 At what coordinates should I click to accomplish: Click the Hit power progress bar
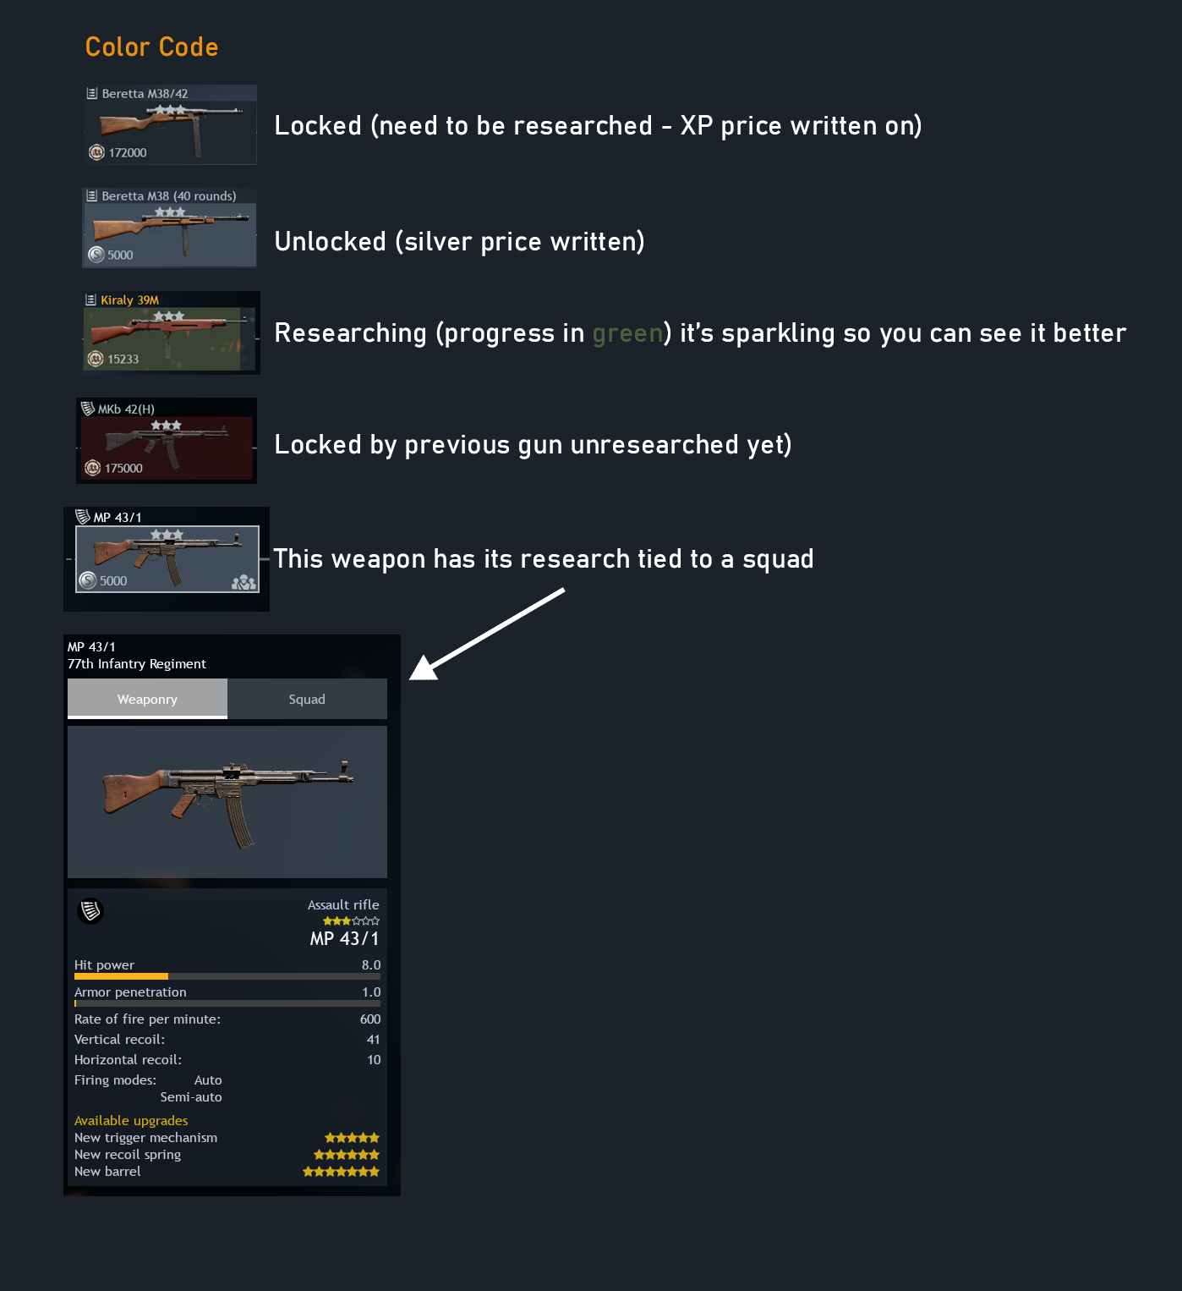(227, 976)
